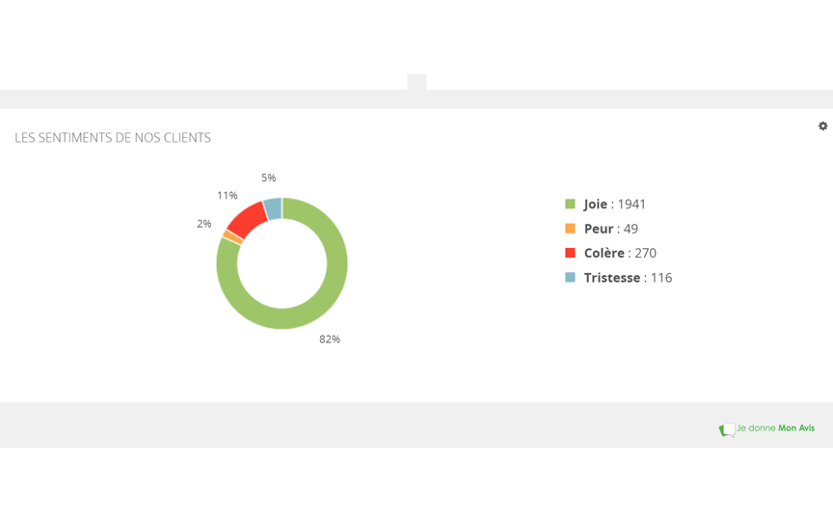The height and width of the screenshot is (521, 833).
Task: Click the 2% chart label
Action: tap(204, 224)
